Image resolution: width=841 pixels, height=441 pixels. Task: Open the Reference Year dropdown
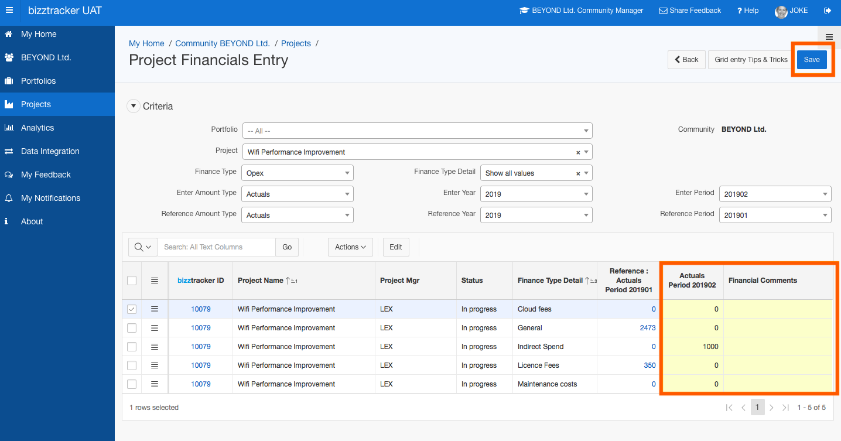tap(536, 215)
